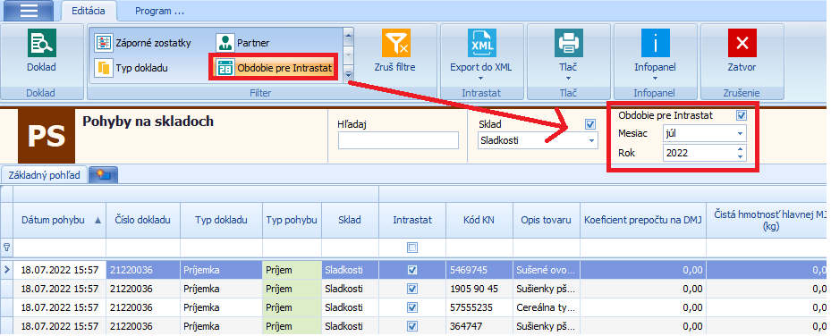Uncheck the Obdobie pre Intrastat checkbox
Screen dimensions: 831x336
tap(742, 115)
